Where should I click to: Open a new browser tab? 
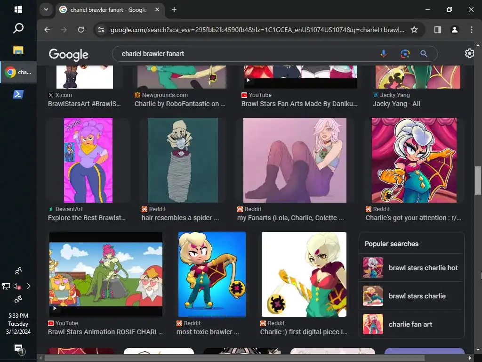coord(174,9)
